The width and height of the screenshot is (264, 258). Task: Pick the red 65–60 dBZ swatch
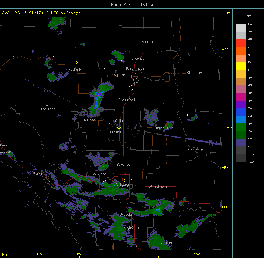tap(241, 43)
